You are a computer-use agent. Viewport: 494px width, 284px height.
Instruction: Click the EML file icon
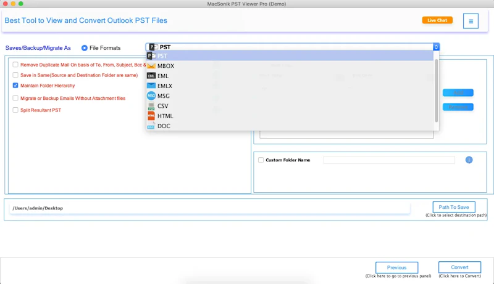(151, 76)
